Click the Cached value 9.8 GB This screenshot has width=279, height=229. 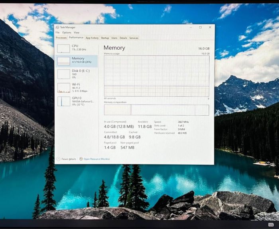pyautogui.click(x=135, y=137)
